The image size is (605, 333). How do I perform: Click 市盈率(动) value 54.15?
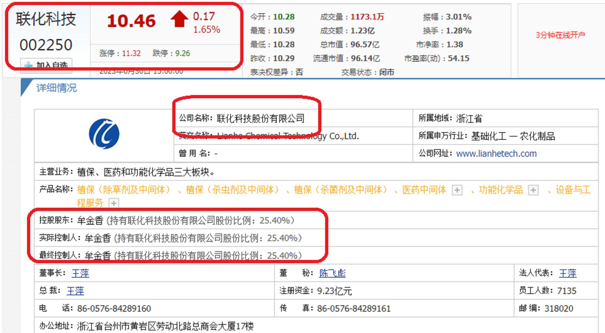pos(458,58)
